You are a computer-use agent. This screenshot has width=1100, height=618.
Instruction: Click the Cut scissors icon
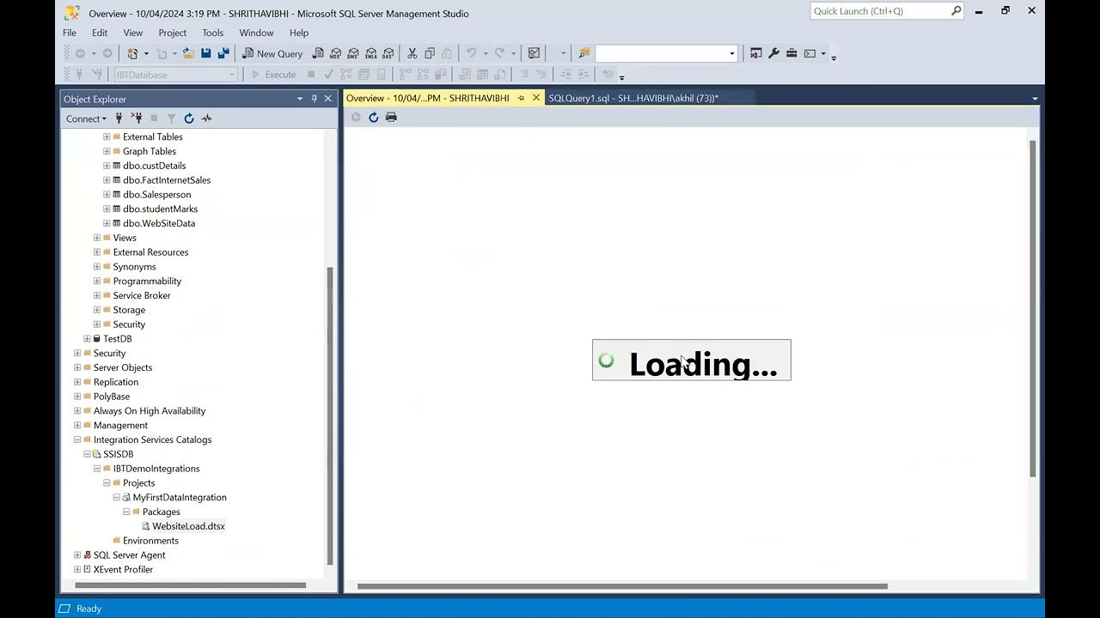pos(412,53)
